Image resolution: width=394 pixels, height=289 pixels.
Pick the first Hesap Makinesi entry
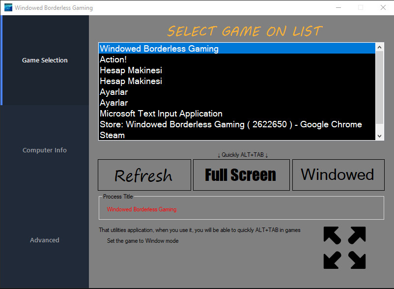(x=131, y=70)
